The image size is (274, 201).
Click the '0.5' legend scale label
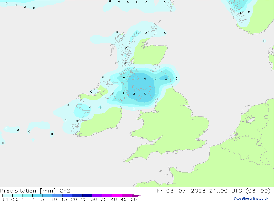15,199
